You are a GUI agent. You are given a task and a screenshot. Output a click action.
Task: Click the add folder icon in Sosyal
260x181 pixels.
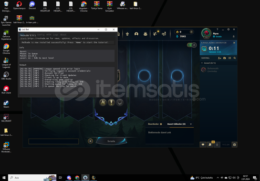tap(225, 58)
